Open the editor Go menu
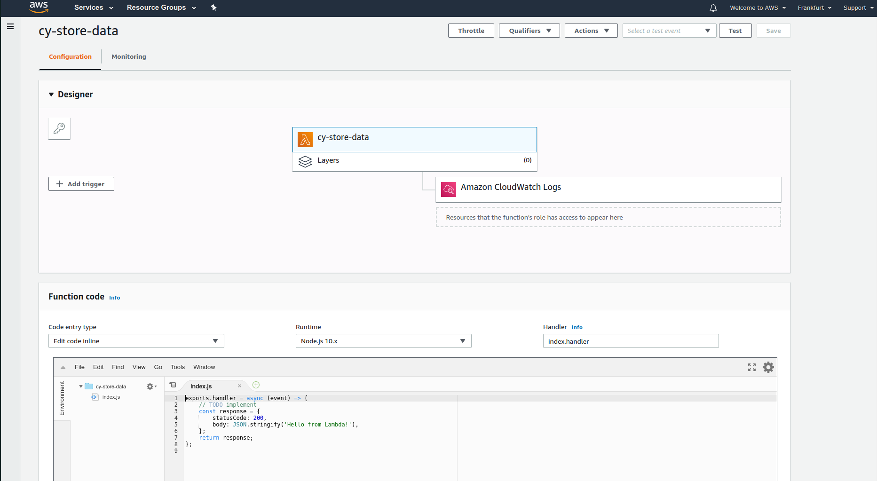 coord(158,367)
